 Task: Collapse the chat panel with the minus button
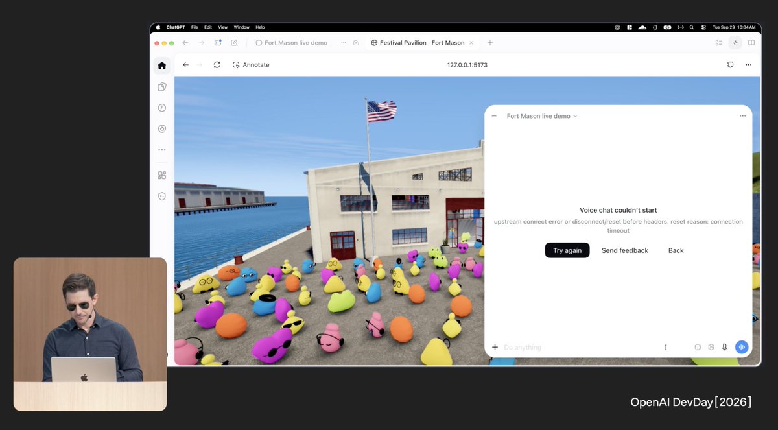(494, 116)
